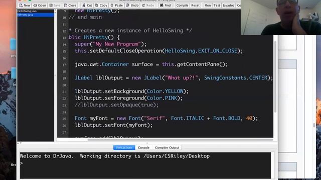Click line number 19 in the gutter

pos(64,78)
